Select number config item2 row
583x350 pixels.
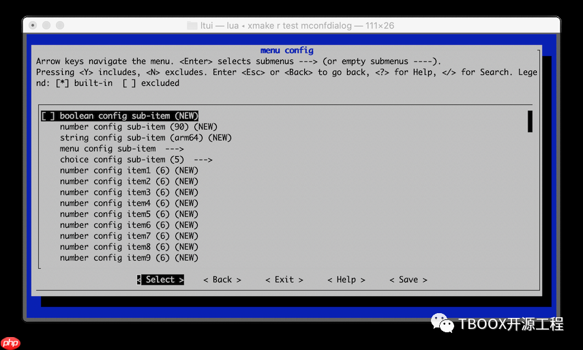click(129, 181)
